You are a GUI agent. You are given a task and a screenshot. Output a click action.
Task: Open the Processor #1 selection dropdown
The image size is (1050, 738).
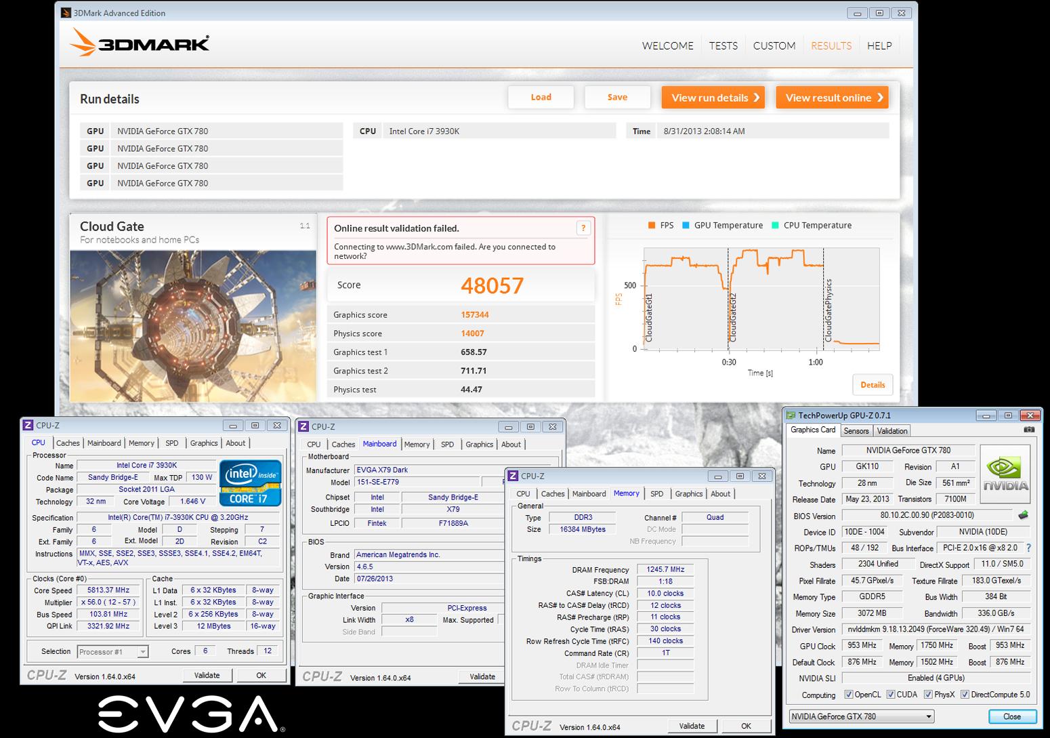(112, 652)
